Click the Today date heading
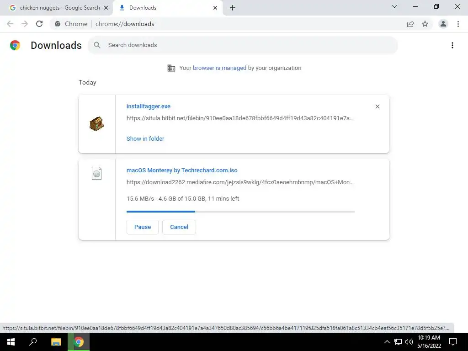Image resolution: width=468 pixels, height=351 pixels. 87,82
